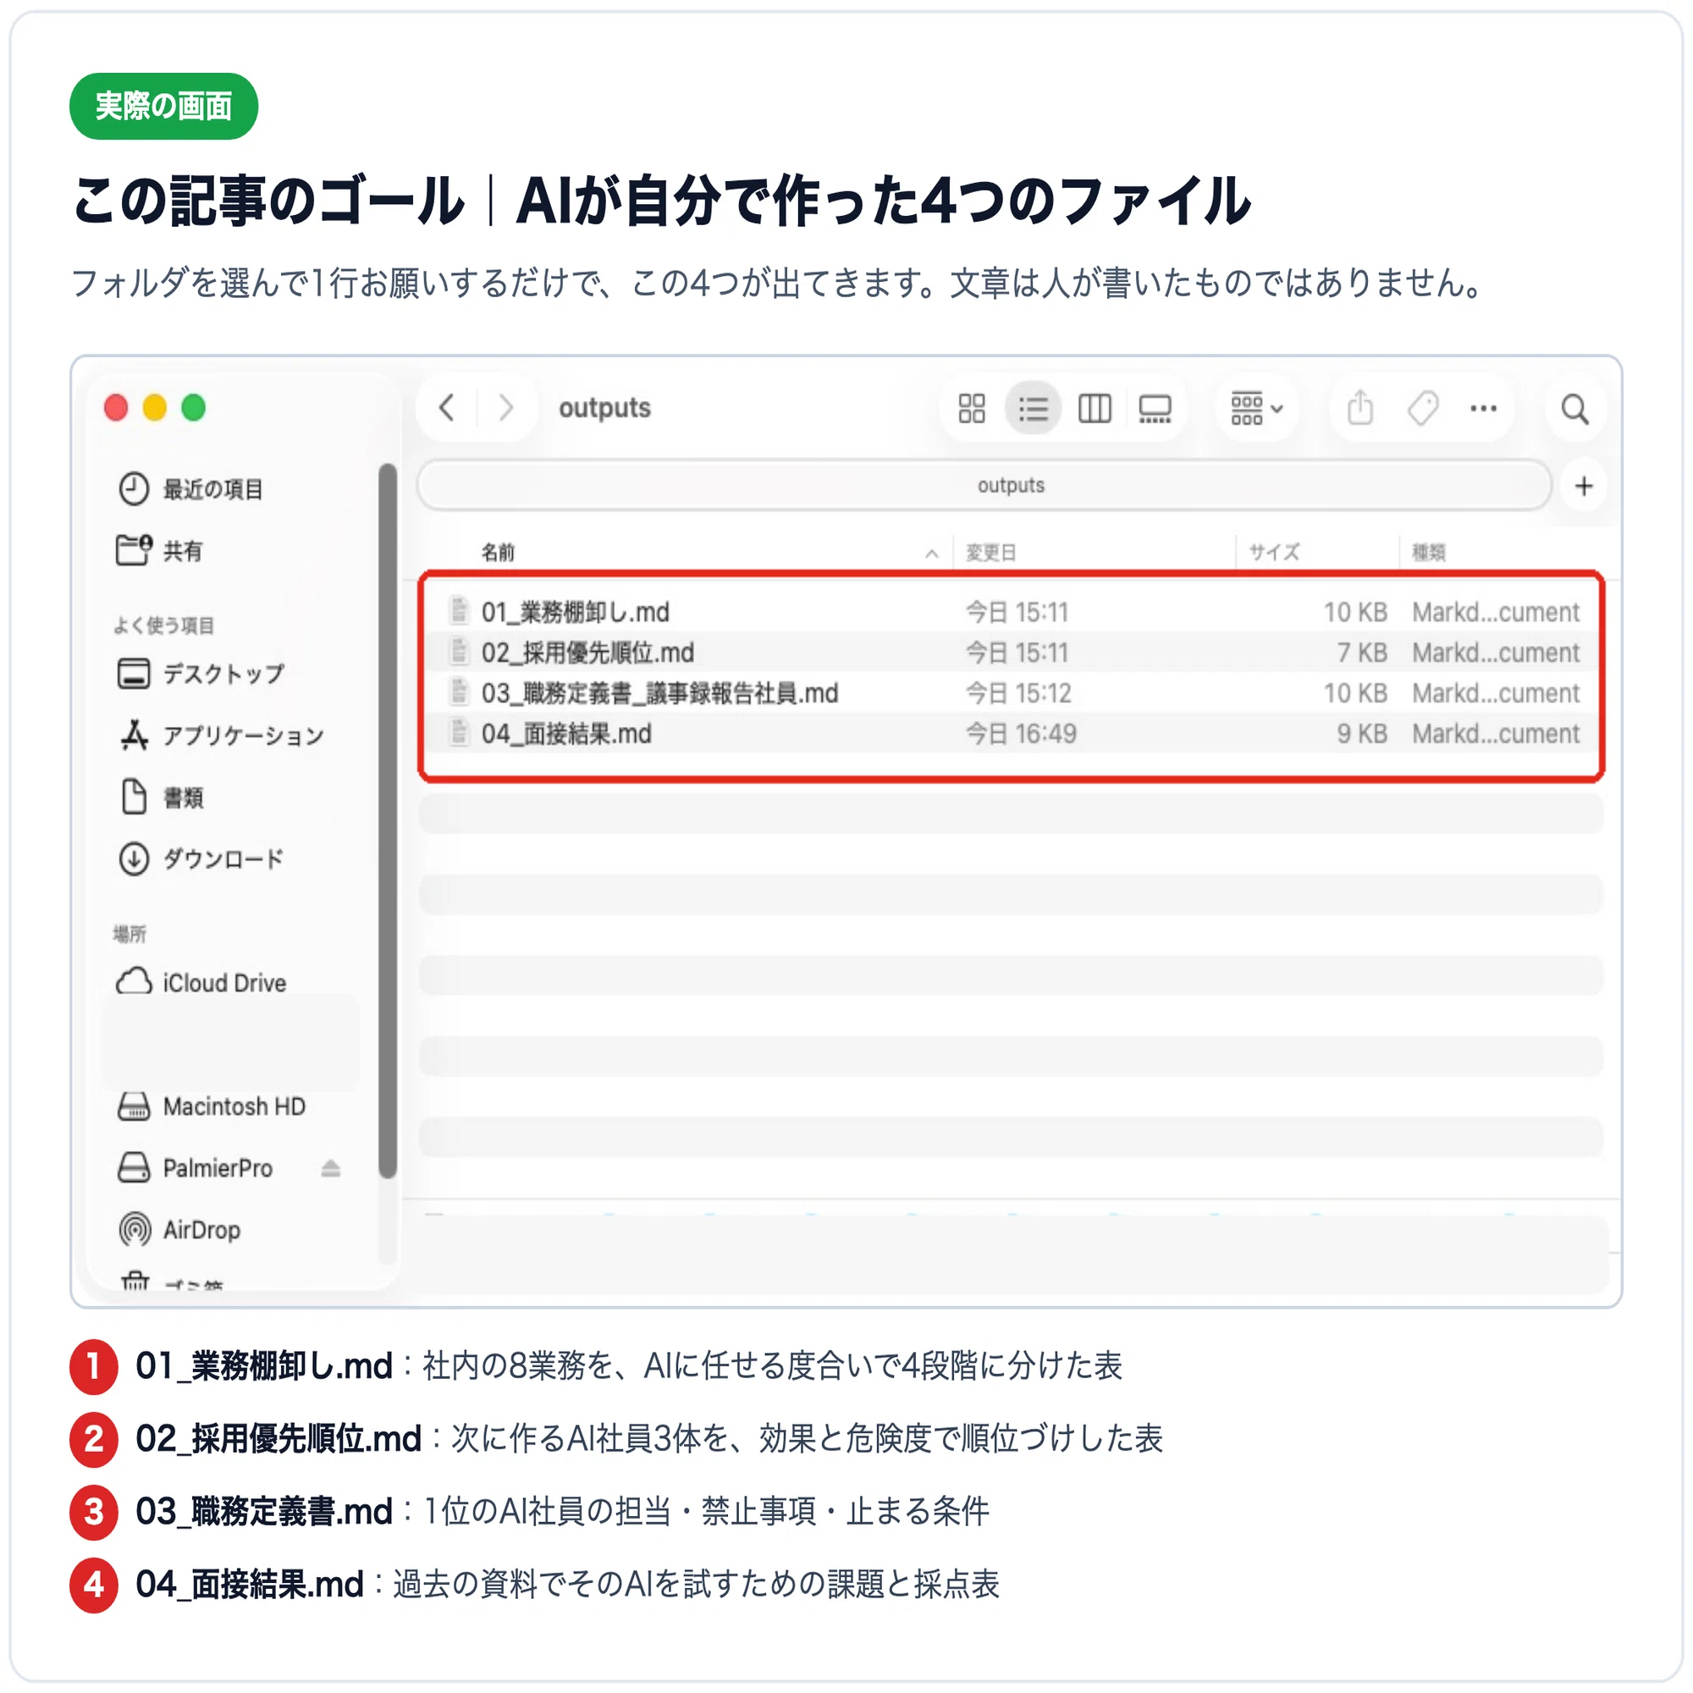Open アプリケーション in sidebar
Viewport: 1693px width, 1693px height.
point(222,736)
